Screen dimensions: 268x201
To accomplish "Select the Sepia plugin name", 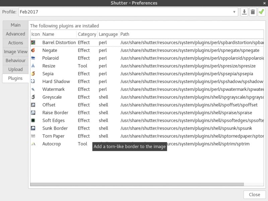I will tap(48, 74).
